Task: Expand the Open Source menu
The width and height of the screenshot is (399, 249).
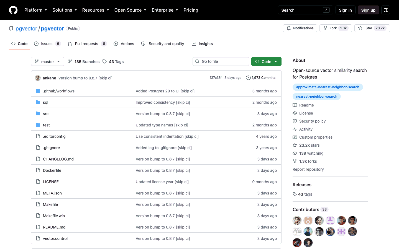Action: 130,10
